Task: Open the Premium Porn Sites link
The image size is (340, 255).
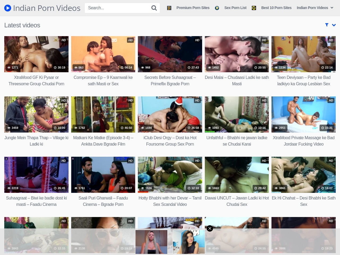Action: point(193,8)
